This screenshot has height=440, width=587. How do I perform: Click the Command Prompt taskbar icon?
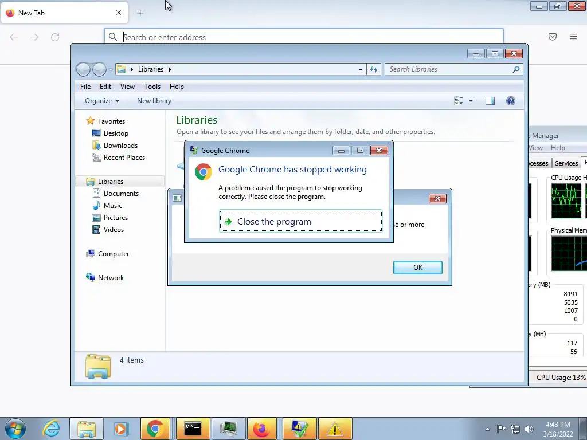click(x=193, y=429)
